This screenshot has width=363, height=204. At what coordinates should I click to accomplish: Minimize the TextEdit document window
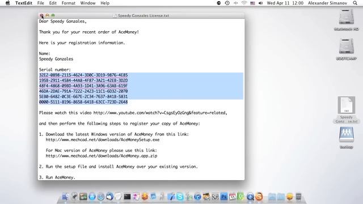[47, 15]
